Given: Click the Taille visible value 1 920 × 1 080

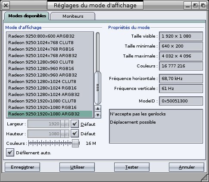Looking at the screenshot, I should [181, 36].
